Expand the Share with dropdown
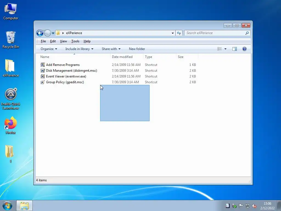281x211 pixels. [x=111, y=49]
